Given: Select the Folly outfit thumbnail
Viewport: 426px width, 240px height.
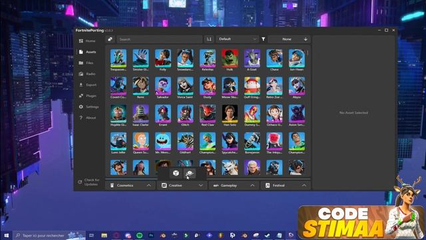Looking at the screenshot, I should click(x=163, y=59).
